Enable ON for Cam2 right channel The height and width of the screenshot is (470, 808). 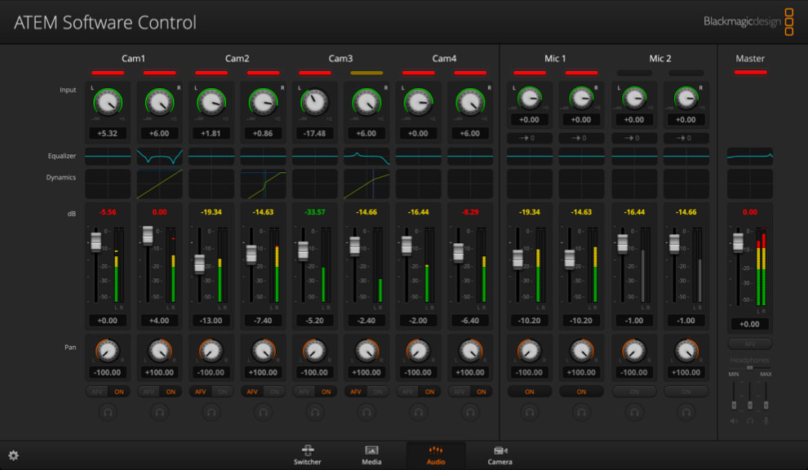tap(273, 392)
